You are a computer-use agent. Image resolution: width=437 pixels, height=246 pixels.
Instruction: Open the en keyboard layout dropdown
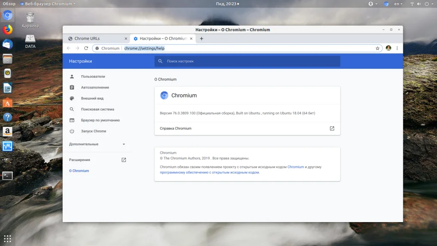click(x=398, y=4)
